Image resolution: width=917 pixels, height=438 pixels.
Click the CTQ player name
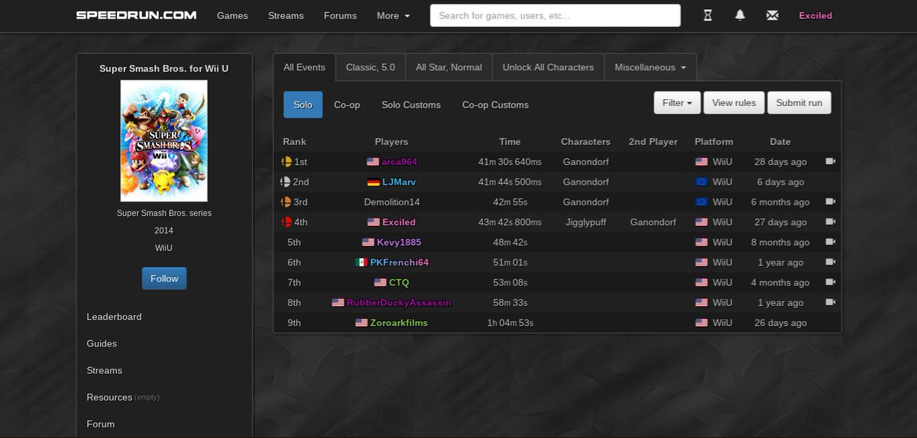399,282
